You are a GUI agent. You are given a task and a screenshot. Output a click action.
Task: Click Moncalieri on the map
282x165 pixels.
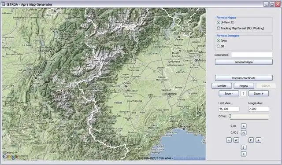tap(132, 91)
